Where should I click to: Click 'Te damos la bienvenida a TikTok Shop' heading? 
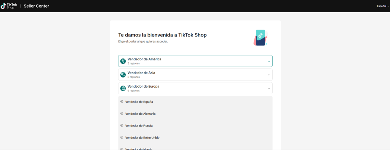point(162,35)
